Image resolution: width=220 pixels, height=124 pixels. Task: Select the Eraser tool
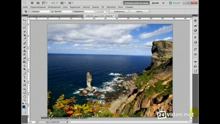tap(25, 58)
